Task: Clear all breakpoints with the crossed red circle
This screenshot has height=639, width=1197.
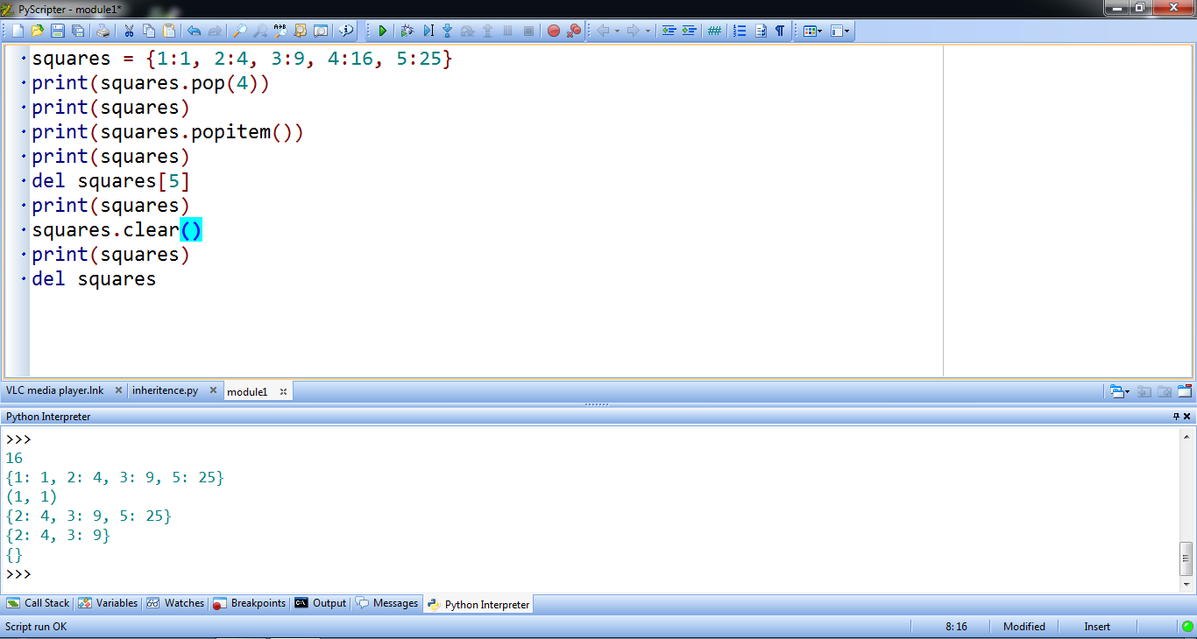Action: 574,31
